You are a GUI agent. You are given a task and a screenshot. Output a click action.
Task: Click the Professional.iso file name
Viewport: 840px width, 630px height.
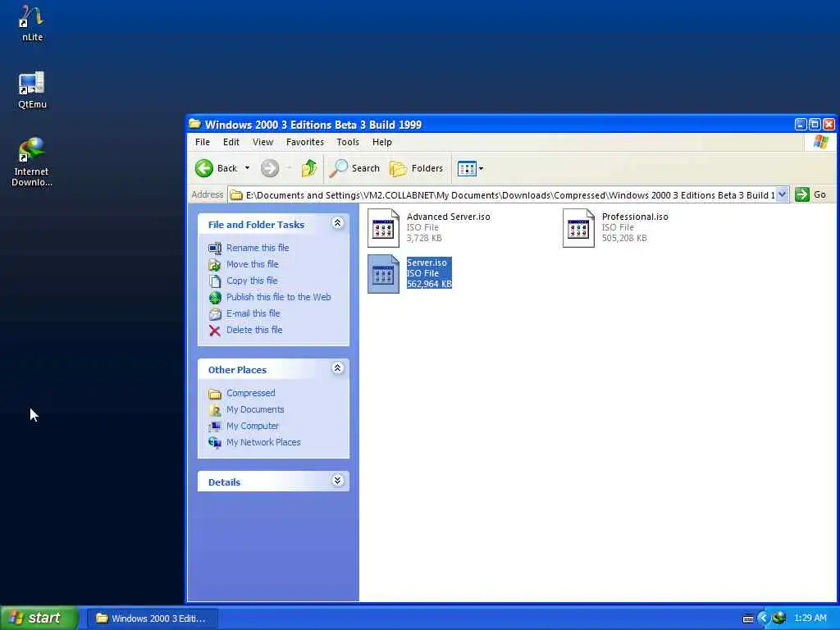[635, 217]
